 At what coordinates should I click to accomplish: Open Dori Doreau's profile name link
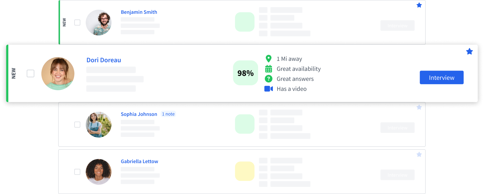pyautogui.click(x=104, y=60)
